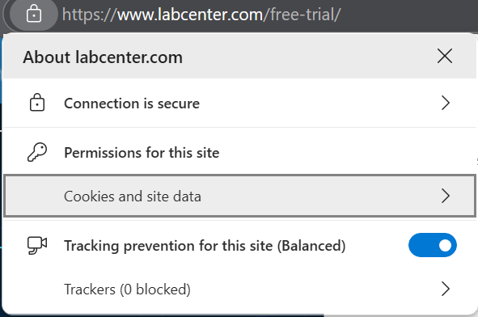Open Cookies and site data entry
Viewport: 478px width, 317px height.
point(239,196)
